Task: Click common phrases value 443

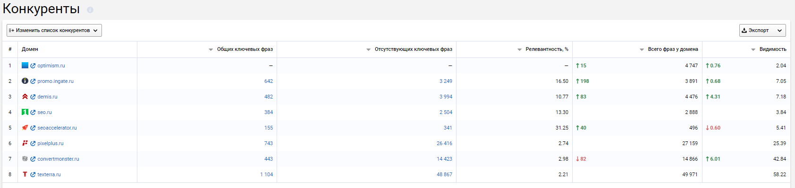Action: (x=269, y=159)
